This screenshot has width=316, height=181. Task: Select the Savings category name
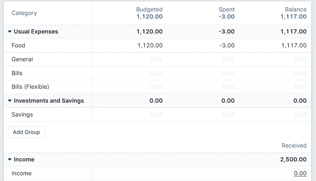coord(22,115)
